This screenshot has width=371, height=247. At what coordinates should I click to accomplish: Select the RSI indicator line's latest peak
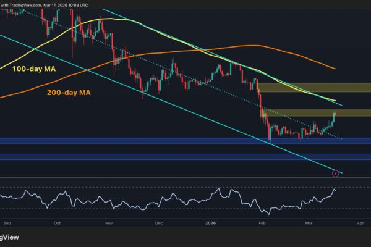coord(335,189)
